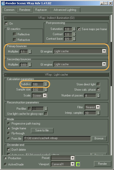The width and height of the screenshot is (114, 170).
Task: Click the From file path field
Action: (57, 138)
